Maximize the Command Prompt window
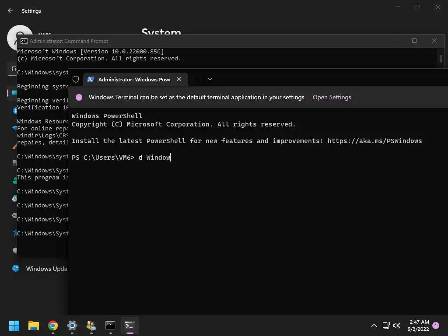448x336 pixels. click(x=414, y=41)
